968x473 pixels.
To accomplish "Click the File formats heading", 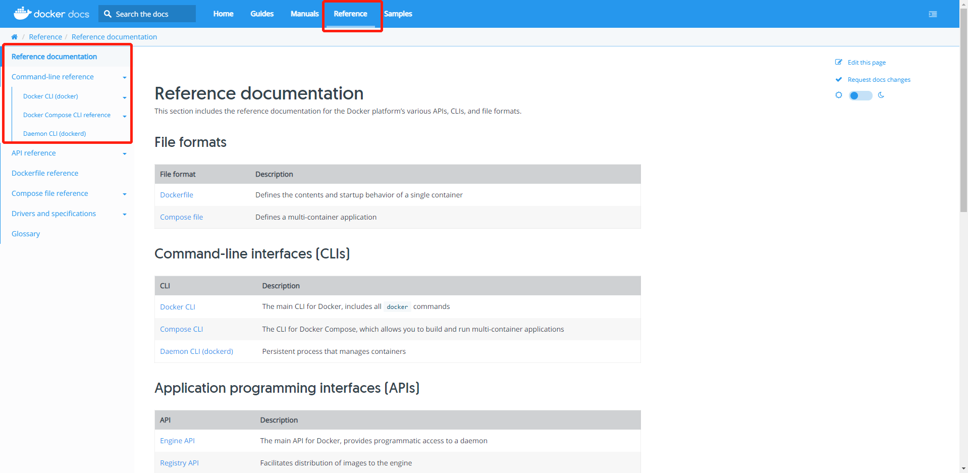I will [190, 142].
